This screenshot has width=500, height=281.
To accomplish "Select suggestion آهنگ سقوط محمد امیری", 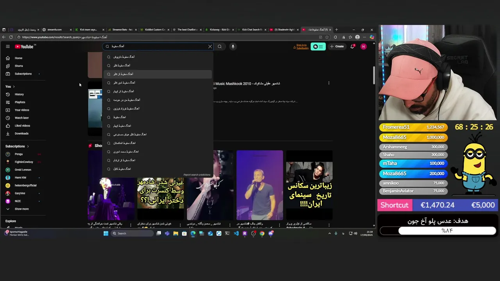I will [158, 151].
